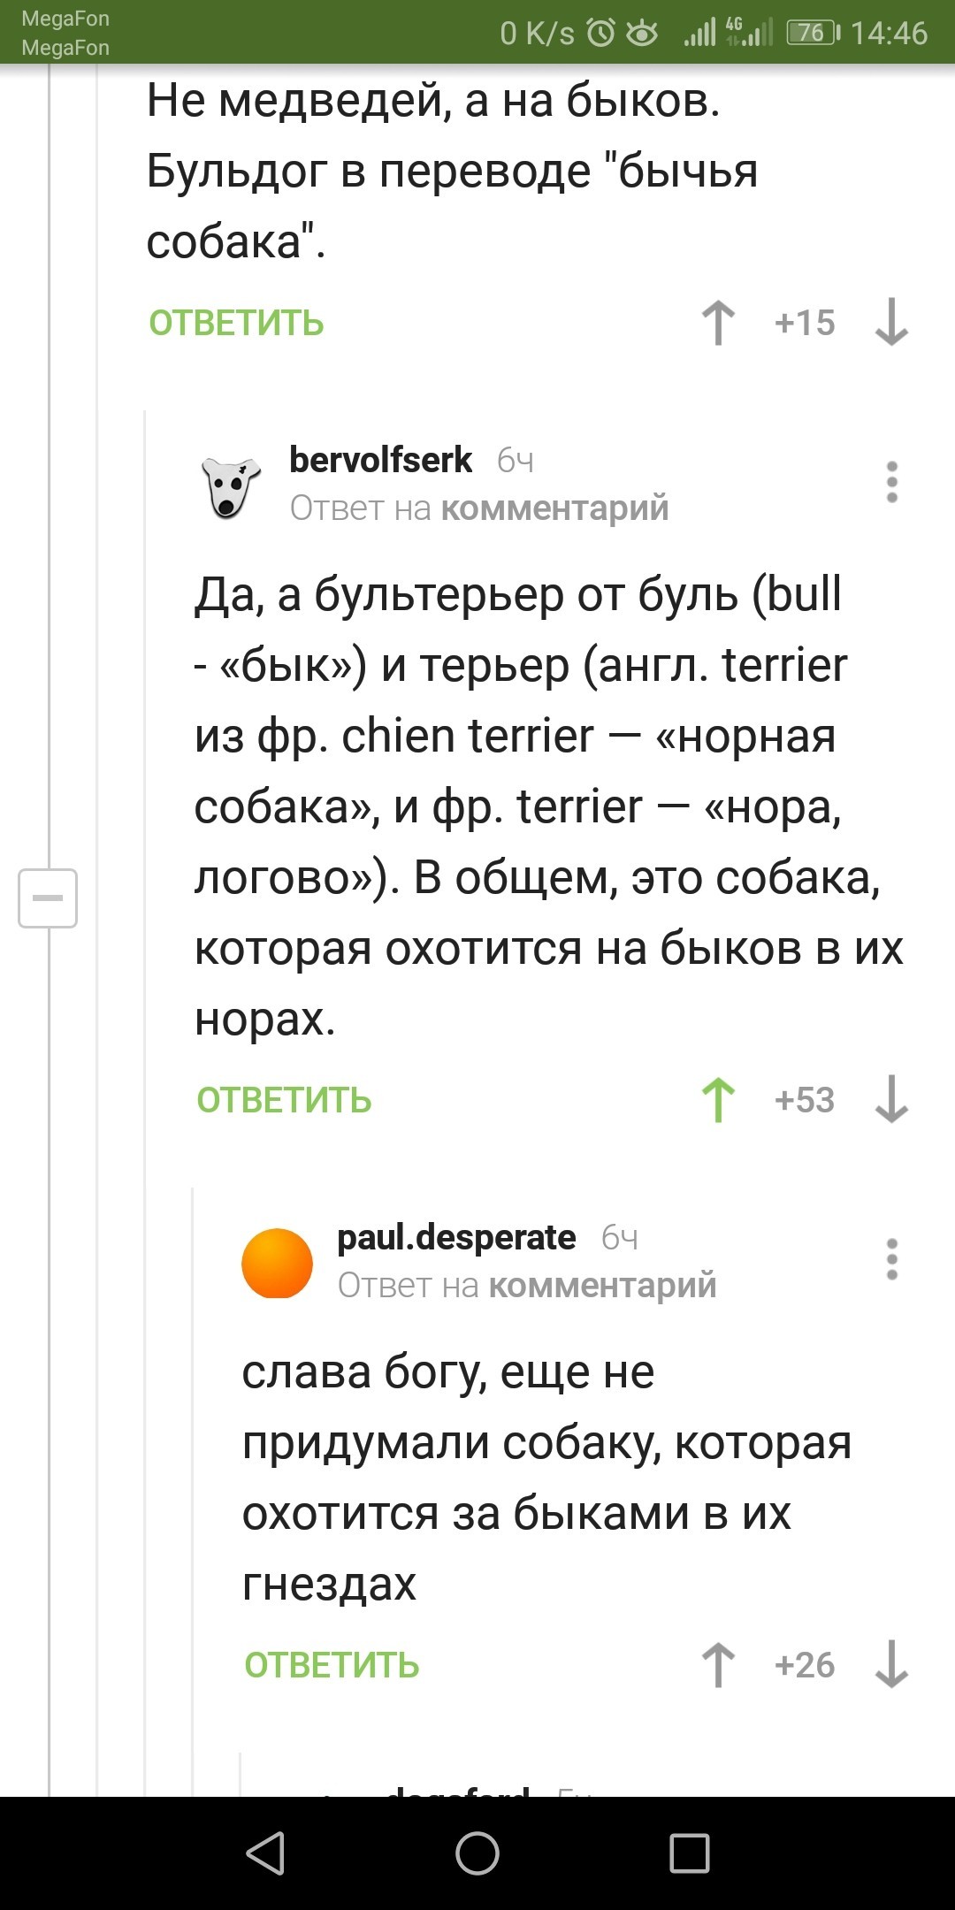This screenshot has height=1910, width=955.
Task: Open bervolfserk user profile name
Action: click(381, 460)
